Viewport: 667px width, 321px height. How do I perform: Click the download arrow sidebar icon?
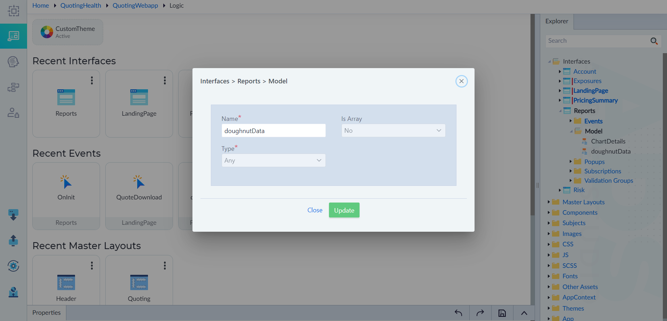point(13,215)
